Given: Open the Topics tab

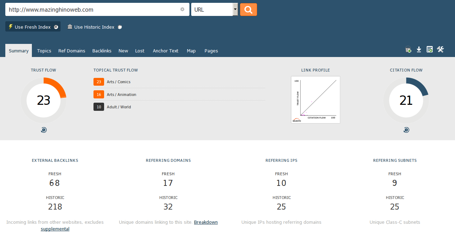Looking at the screenshot, I should [44, 51].
